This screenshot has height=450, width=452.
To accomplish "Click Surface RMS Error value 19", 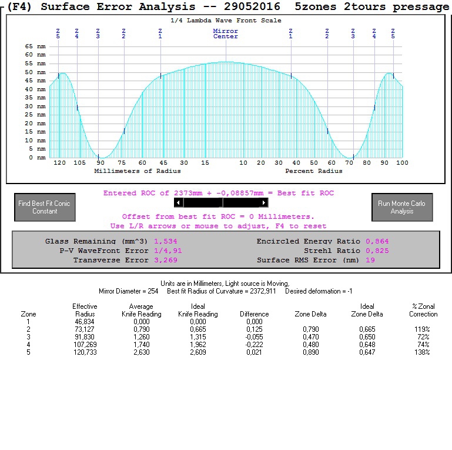I will pyautogui.click(x=370, y=260).
